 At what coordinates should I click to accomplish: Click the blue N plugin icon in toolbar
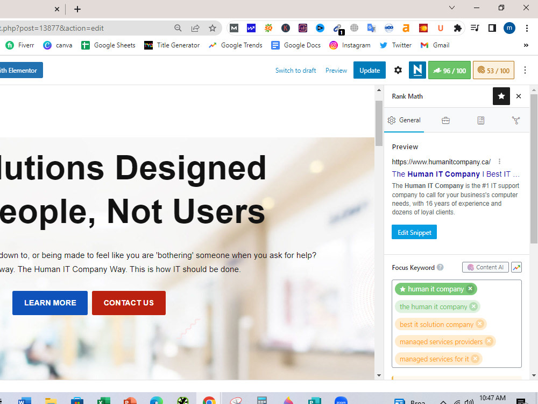point(417,71)
